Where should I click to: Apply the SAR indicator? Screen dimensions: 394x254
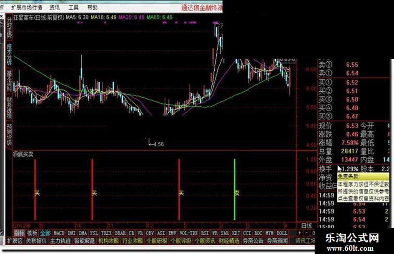225,233
